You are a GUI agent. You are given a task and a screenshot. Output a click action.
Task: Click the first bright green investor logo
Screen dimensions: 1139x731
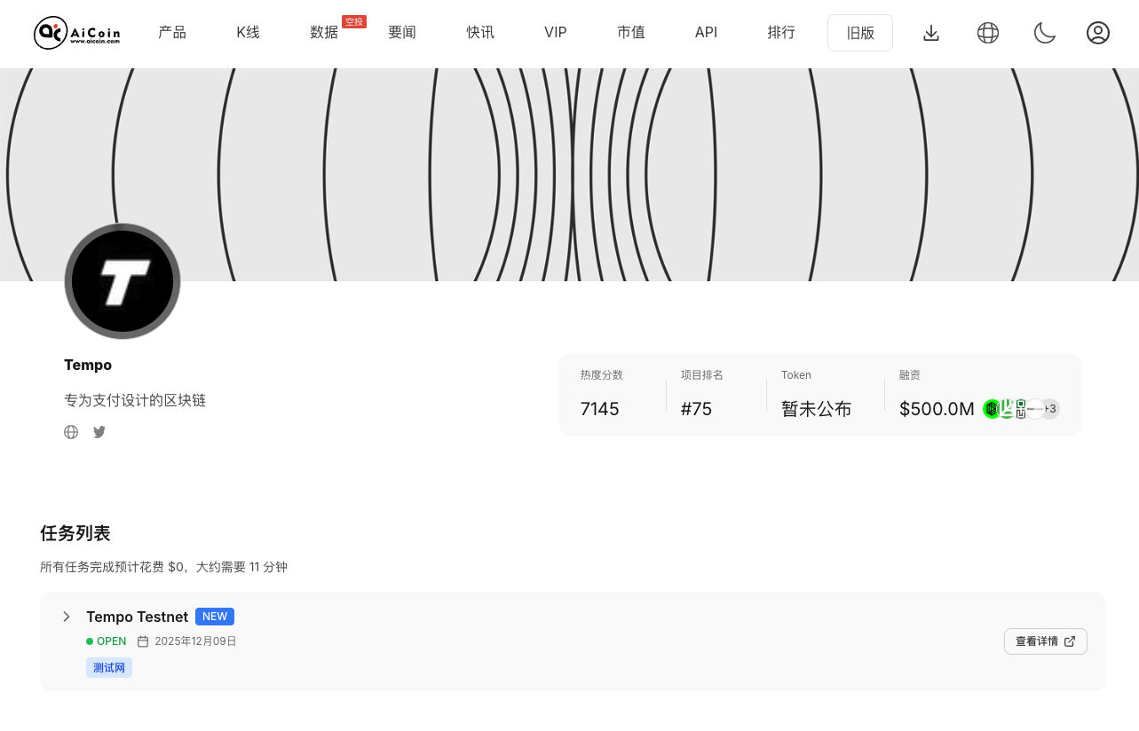992,409
